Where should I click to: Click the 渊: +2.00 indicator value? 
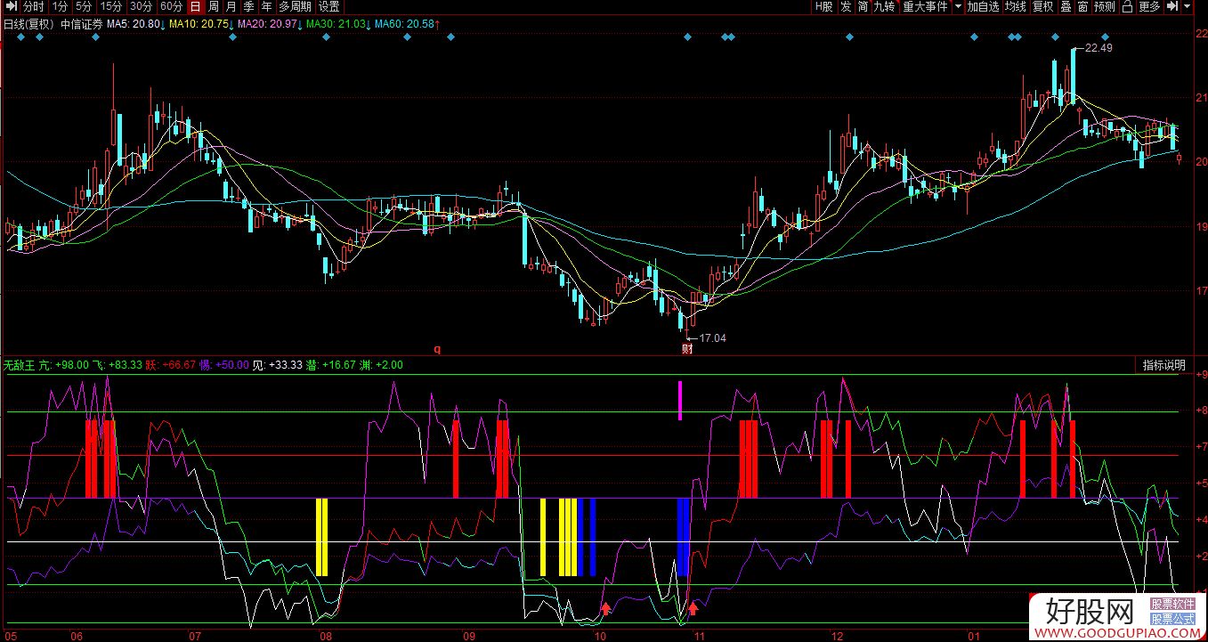[x=382, y=365]
